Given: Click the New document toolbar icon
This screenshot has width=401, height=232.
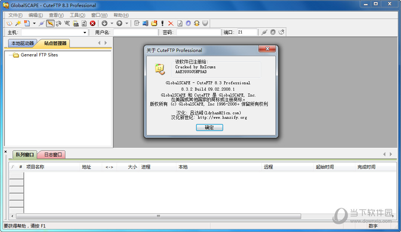Looking at the screenshot, I should pyautogui.click(x=27, y=23).
